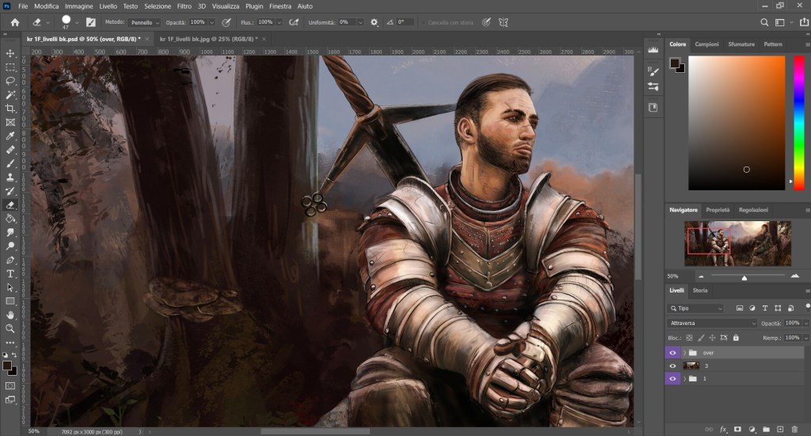
Task: Open the Attraversa blend mode dropdown
Action: pos(712,323)
